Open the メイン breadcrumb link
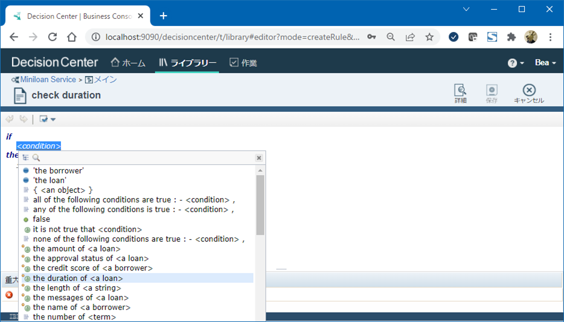This screenshot has height=322, width=564. click(106, 80)
